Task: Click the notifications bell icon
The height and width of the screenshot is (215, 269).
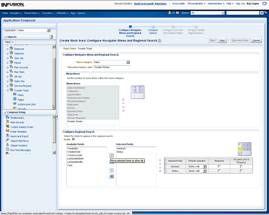Action: pos(170,13)
